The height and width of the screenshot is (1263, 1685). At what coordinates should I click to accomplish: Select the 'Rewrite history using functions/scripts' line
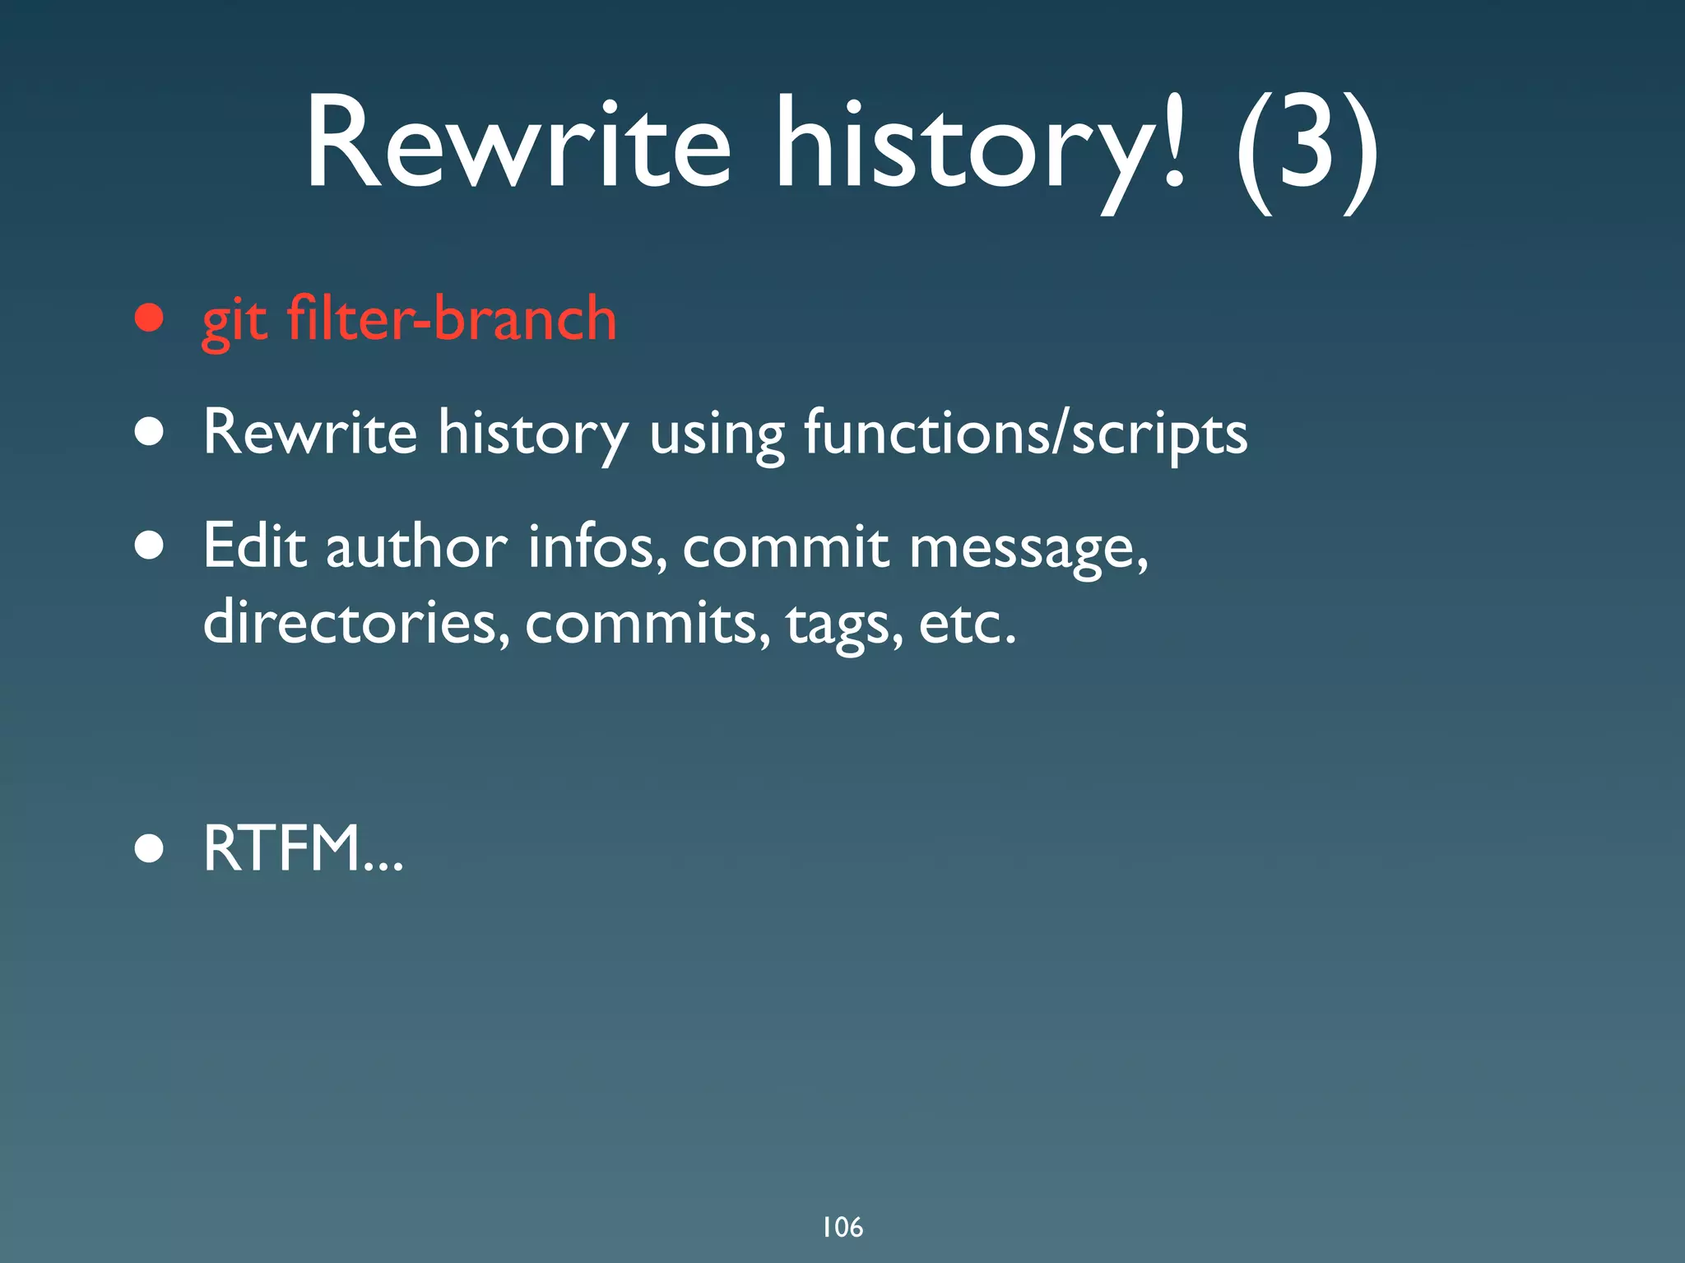tap(724, 432)
